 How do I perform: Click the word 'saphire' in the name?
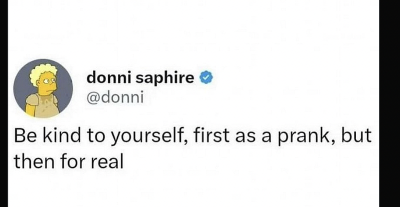tap(165, 78)
